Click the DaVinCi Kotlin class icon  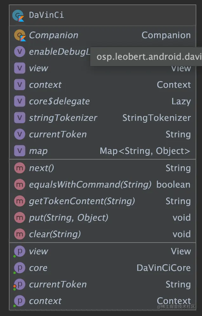18,14
